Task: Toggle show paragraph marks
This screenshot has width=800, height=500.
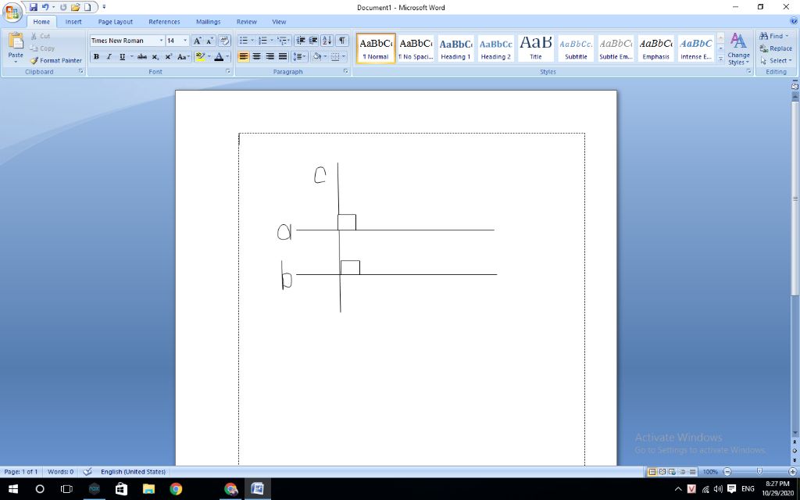Action: 342,41
